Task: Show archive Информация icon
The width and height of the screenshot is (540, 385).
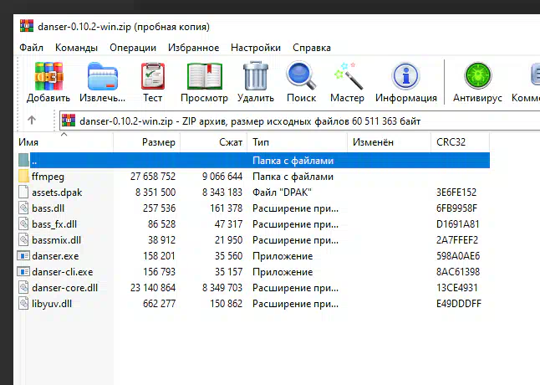Action: 405,76
